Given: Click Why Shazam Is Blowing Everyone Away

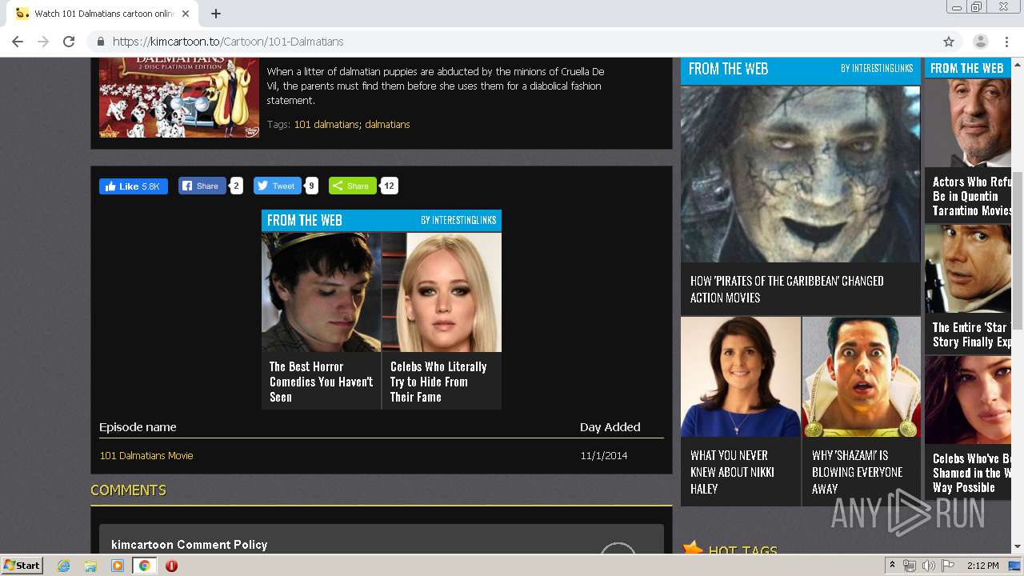Looking at the screenshot, I should [857, 471].
